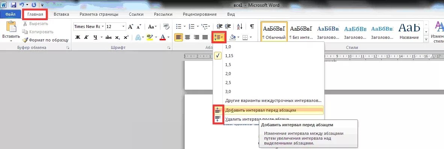444x149 pixels.
Task: Click the Decrease Indent icon
Action: [219, 27]
